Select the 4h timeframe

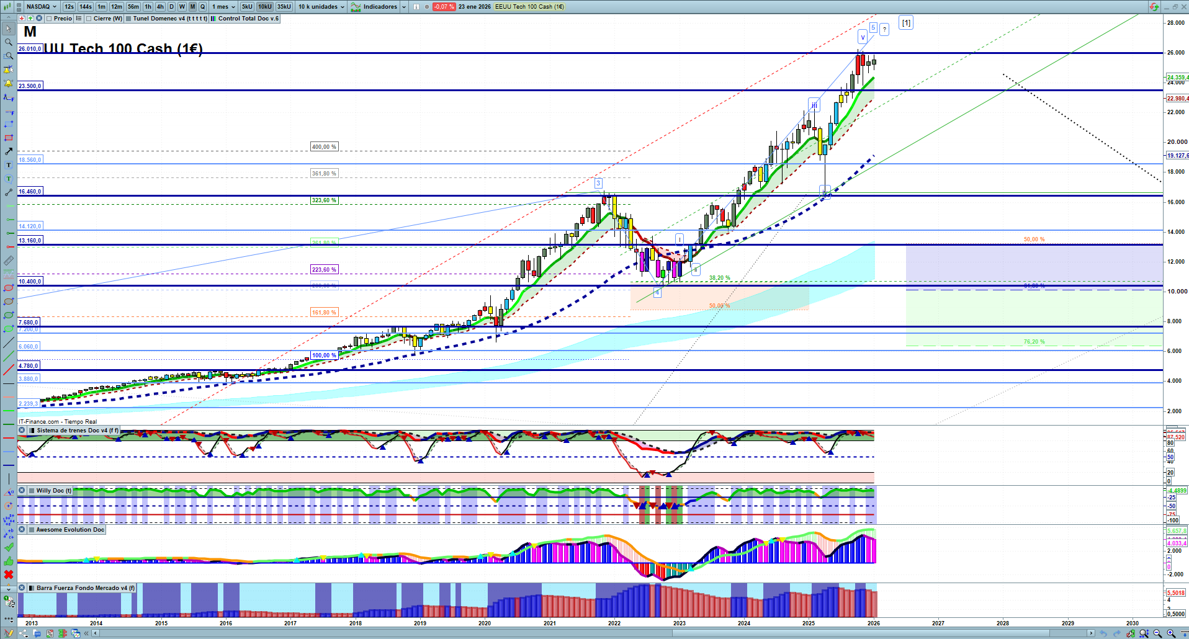[160, 7]
